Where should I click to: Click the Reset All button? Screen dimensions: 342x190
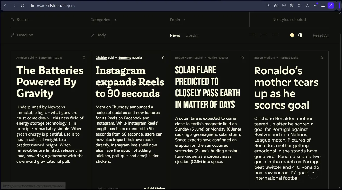[321, 35]
